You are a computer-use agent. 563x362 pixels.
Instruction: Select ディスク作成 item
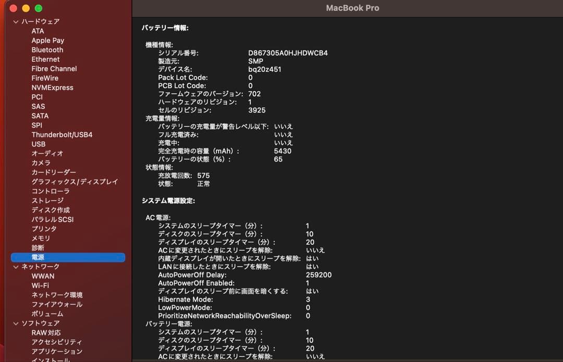[x=50, y=210]
